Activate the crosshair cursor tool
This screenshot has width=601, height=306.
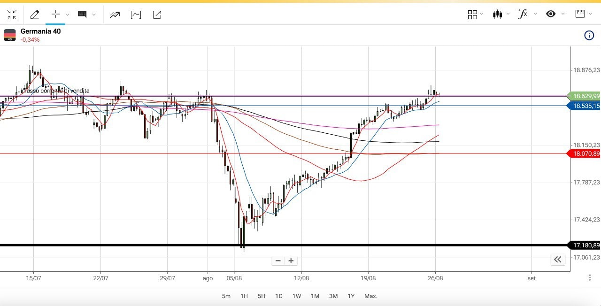click(x=55, y=15)
